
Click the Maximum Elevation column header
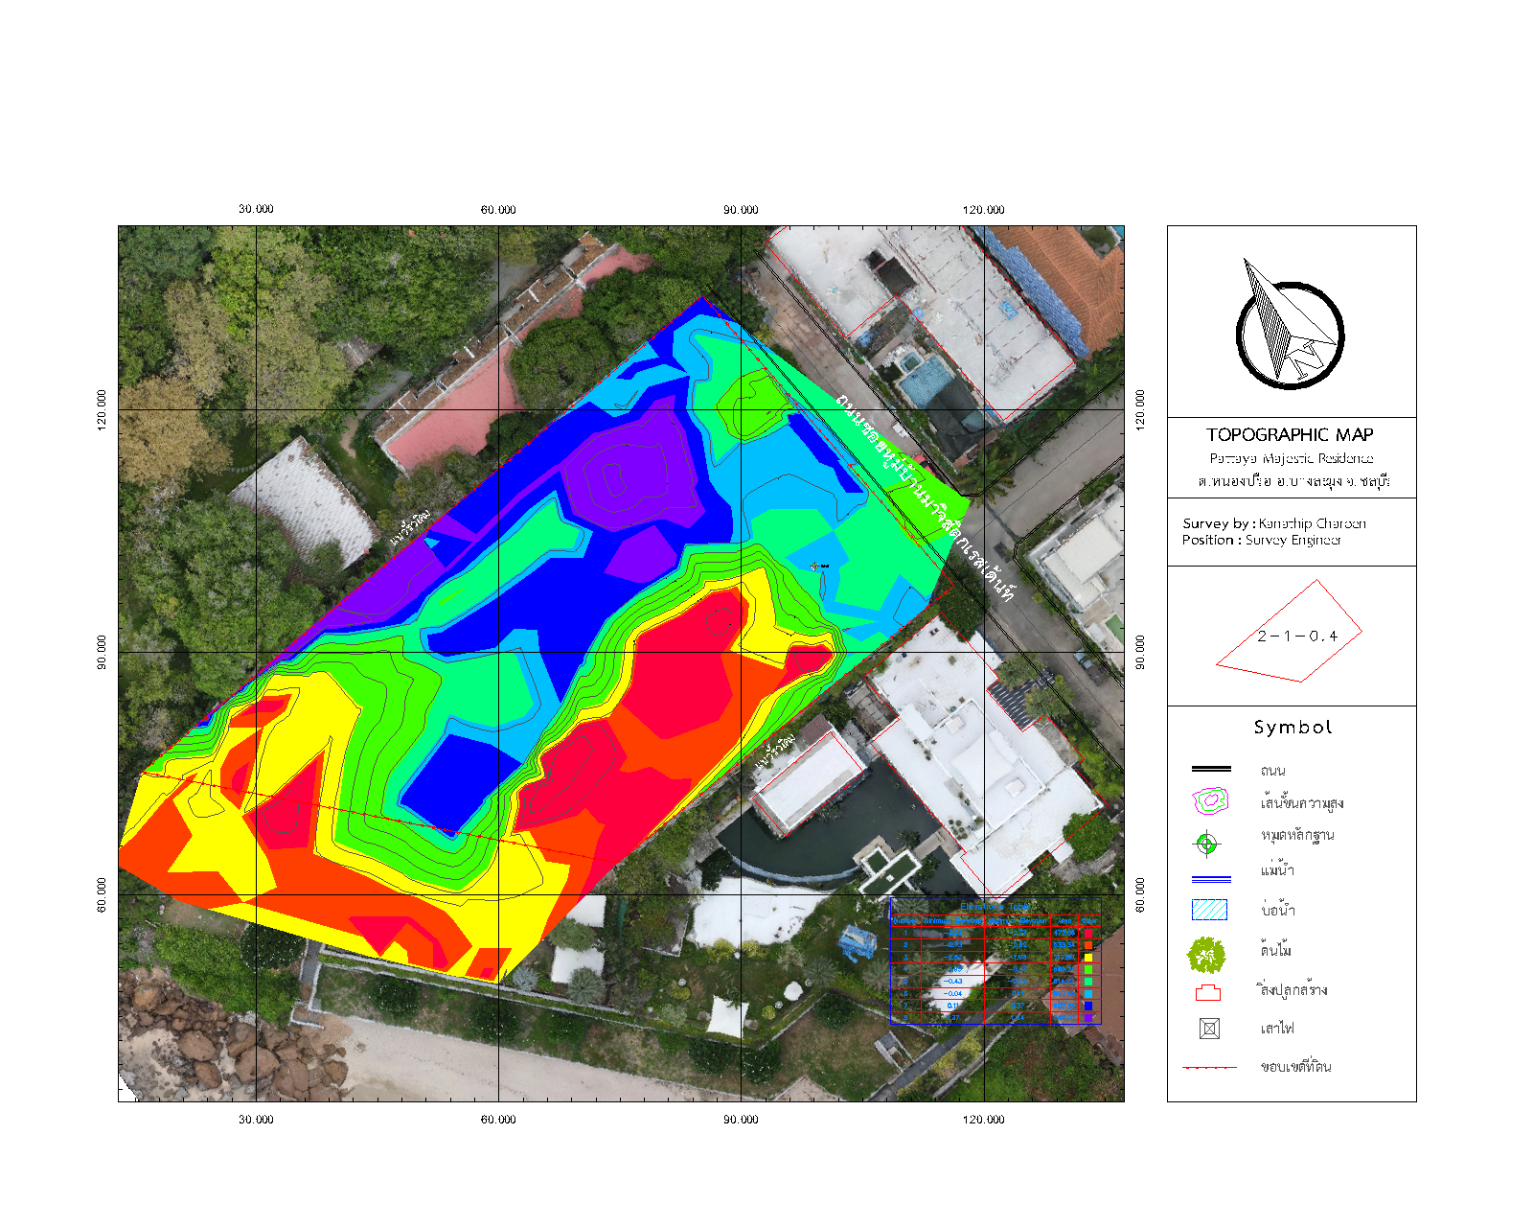[x=1017, y=920]
